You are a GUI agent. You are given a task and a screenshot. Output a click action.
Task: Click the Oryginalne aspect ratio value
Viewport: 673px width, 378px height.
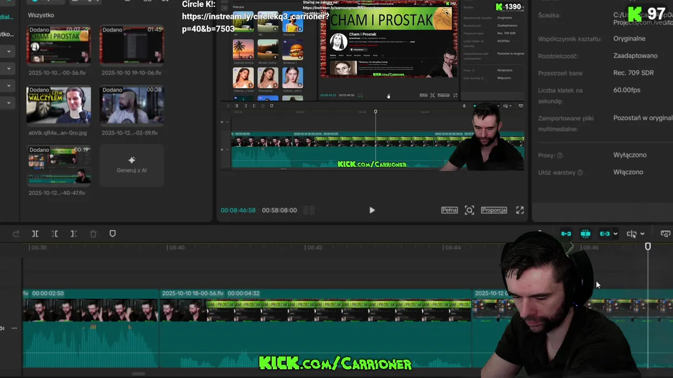[629, 38]
